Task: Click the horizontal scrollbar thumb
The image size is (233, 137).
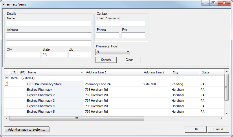Action: coord(77,118)
